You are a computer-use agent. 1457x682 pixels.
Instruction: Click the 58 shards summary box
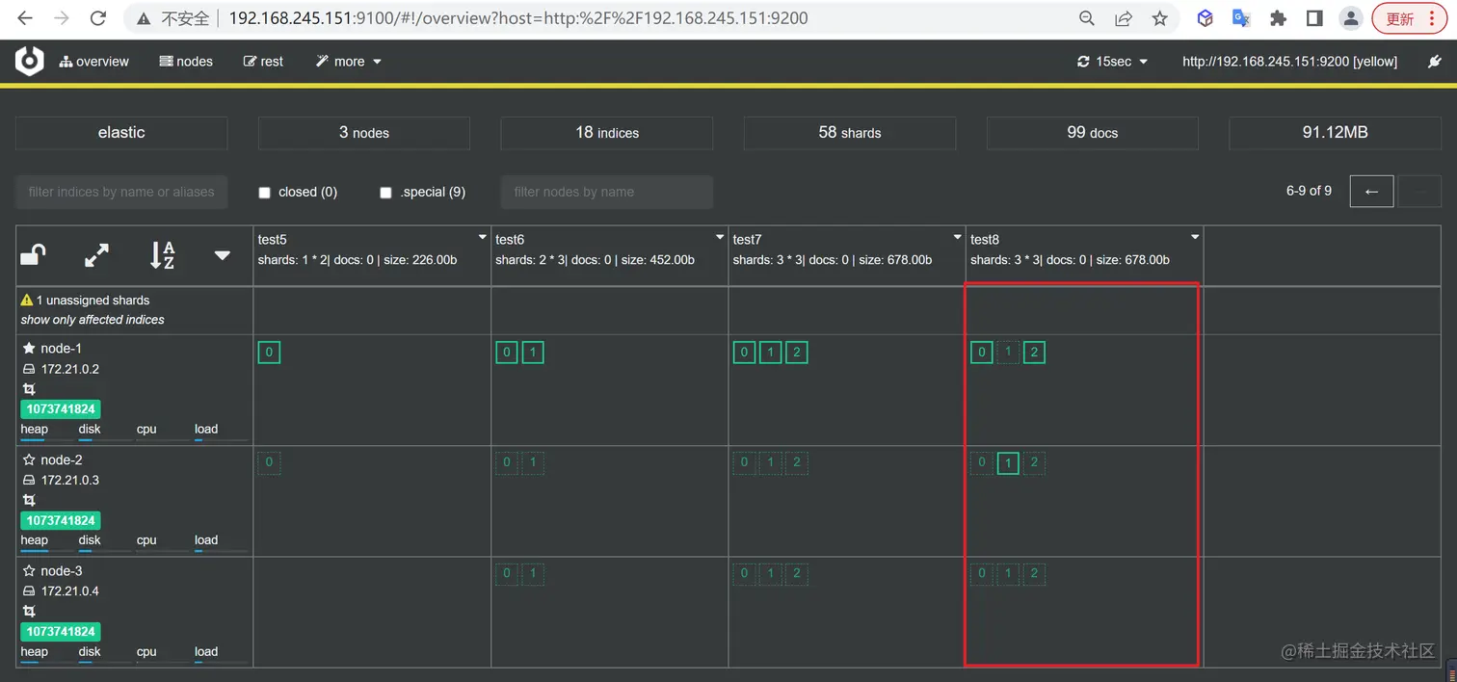pyautogui.click(x=850, y=133)
